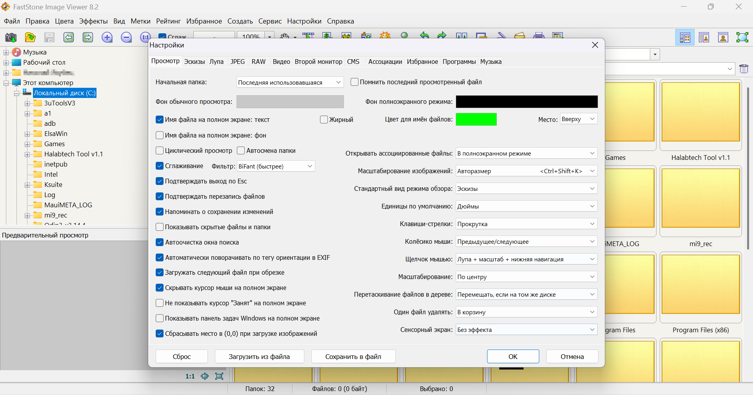Click the Отмена button
This screenshot has height=395, width=753.
[572, 357]
